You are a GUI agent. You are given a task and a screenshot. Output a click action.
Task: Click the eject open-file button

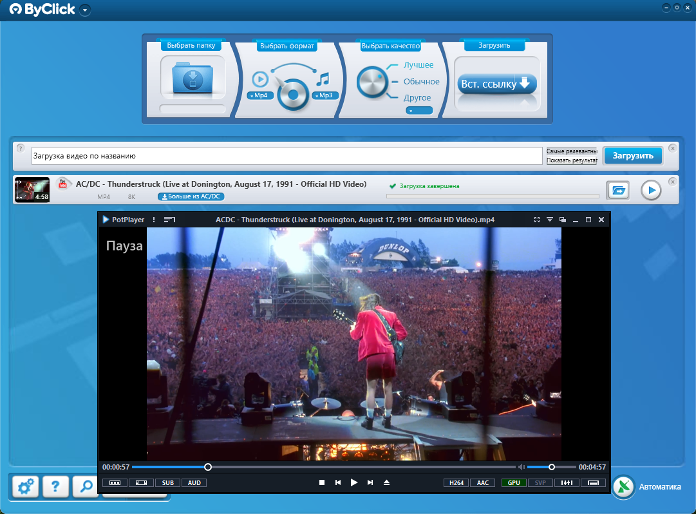point(386,482)
